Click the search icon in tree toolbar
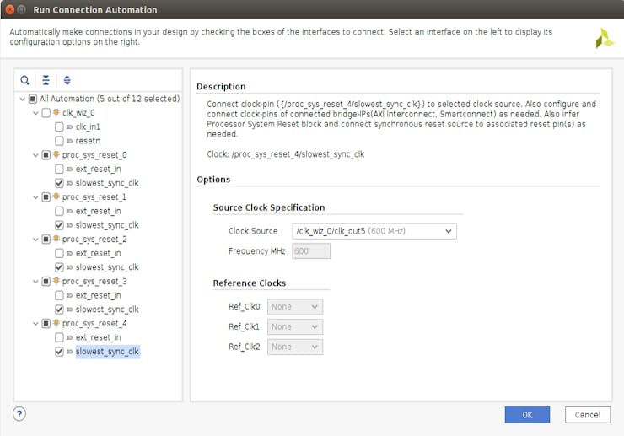This screenshot has width=624, height=436. tap(25, 80)
